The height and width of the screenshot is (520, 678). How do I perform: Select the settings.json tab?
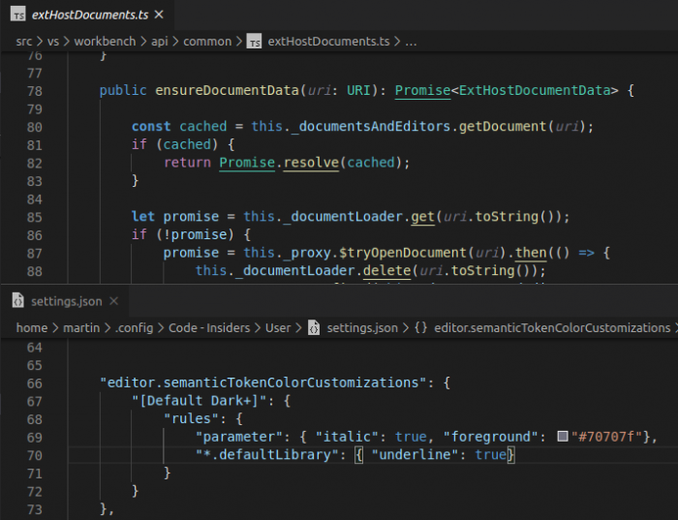pos(65,301)
